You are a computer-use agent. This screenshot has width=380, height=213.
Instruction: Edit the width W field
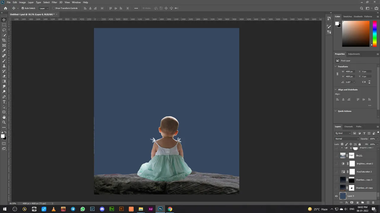349,72
